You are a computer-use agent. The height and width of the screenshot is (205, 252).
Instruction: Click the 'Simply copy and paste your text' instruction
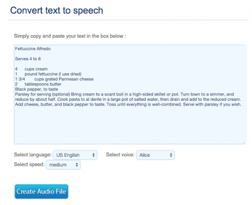point(70,36)
